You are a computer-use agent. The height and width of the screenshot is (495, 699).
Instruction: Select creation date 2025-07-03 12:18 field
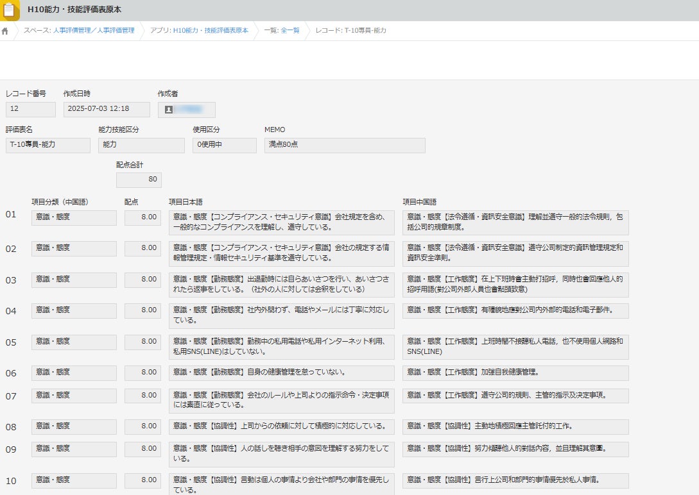coord(107,110)
